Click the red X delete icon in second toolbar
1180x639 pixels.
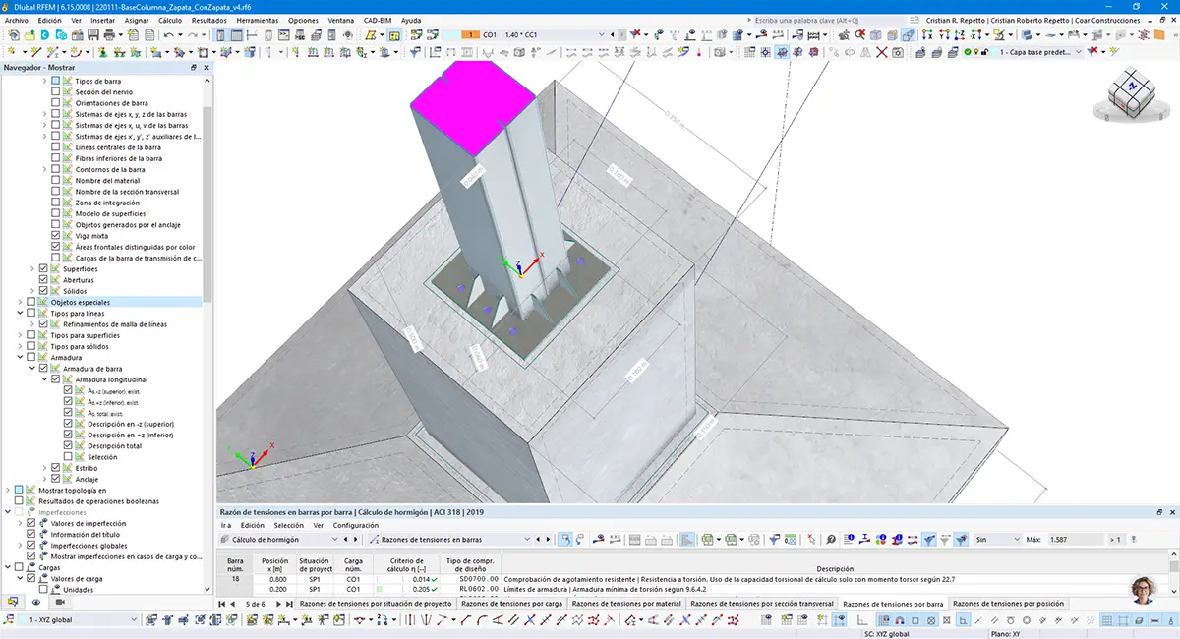882,51
